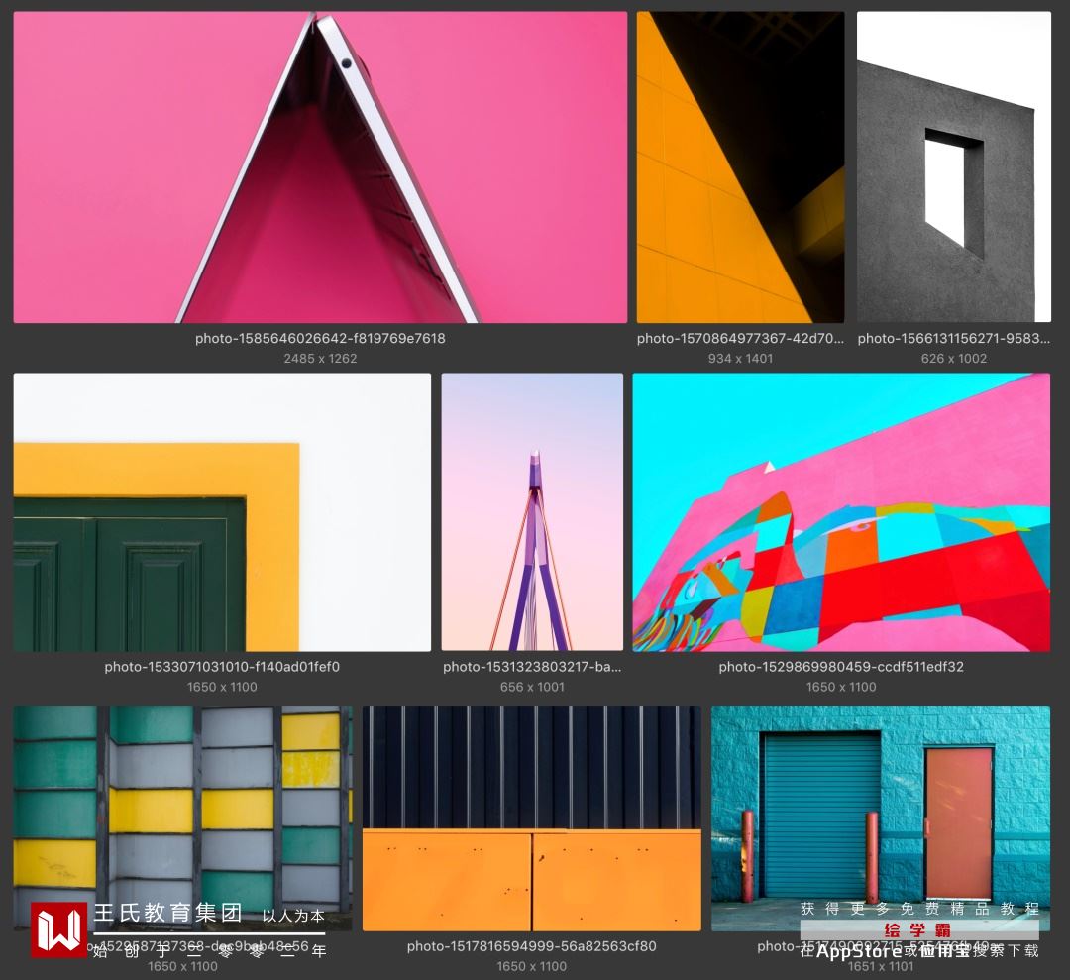The width and height of the screenshot is (1070, 980).
Task: Open the green door yellow frame thumbnail
Action: tap(222, 512)
